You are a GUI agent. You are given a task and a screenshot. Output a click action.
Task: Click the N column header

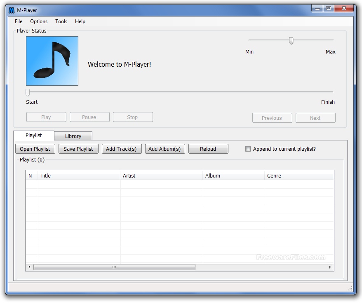click(x=32, y=175)
